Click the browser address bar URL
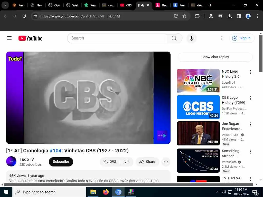 tap(80, 16)
